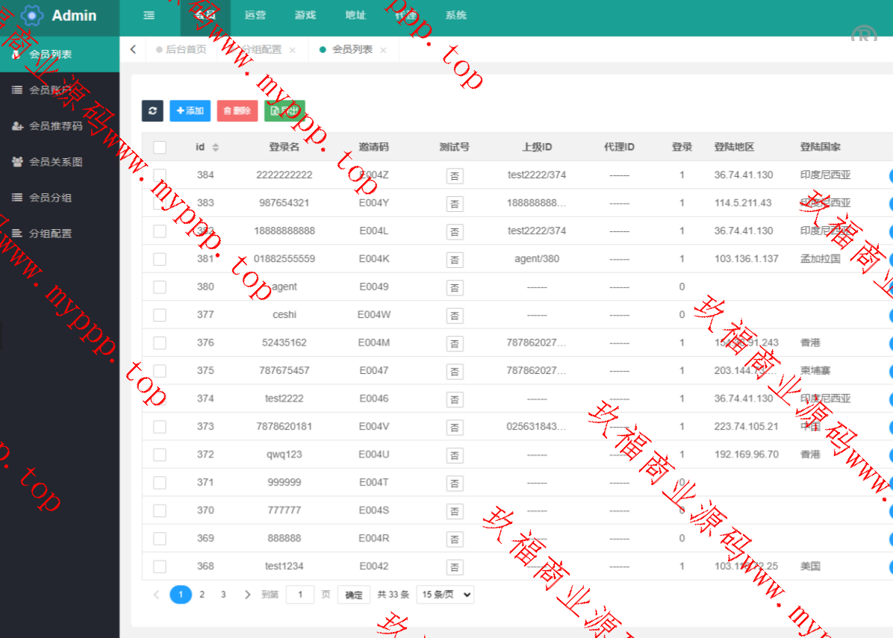Toggle the 测试号 switch for id 384
This screenshot has height=638, width=893.
[454, 175]
